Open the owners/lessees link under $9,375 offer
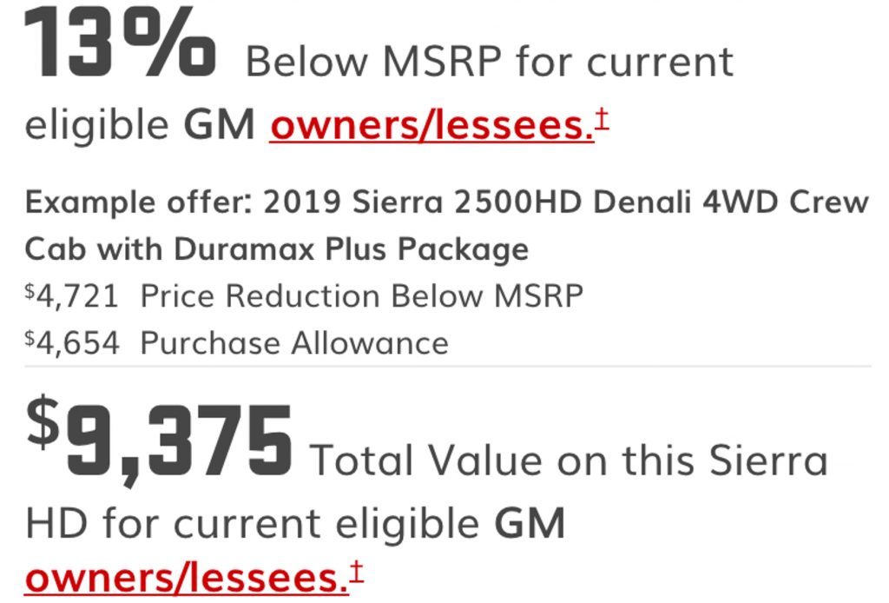 pos(187,578)
